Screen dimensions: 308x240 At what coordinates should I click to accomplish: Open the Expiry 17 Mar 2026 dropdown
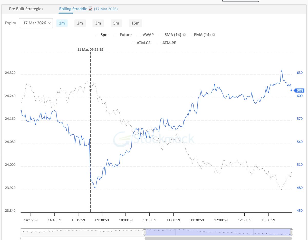[x=36, y=23]
